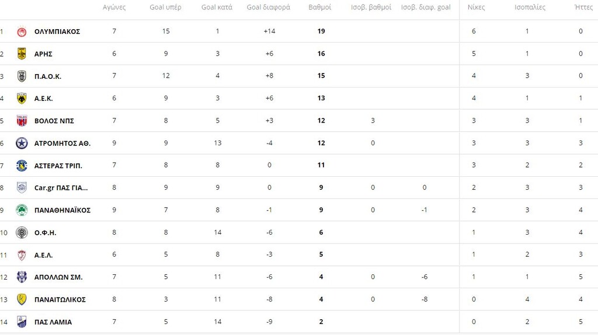Sort by the Goal υπέρ column header
Screen dimensions: 598x335
[x=165, y=8]
